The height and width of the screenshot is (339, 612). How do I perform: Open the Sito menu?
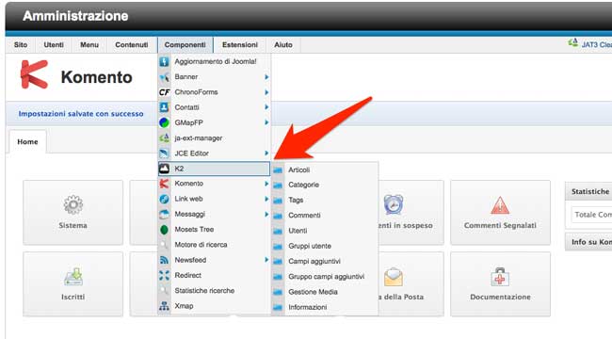click(21, 45)
